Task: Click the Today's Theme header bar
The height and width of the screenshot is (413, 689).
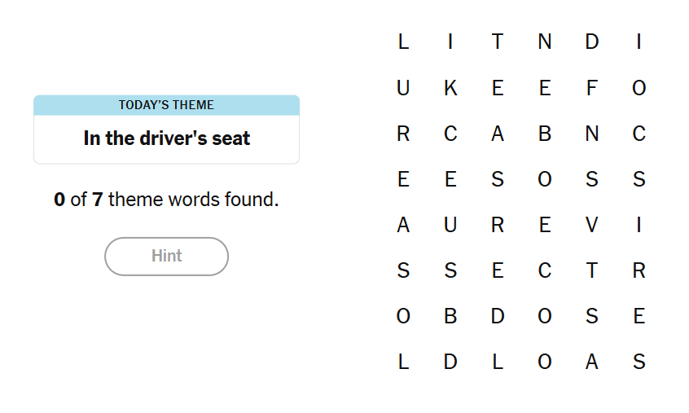Action: point(166,105)
